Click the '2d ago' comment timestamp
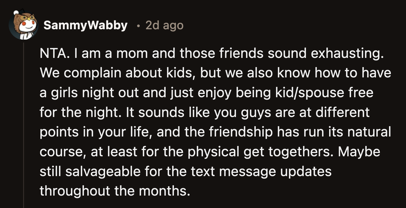The height and width of the screenshot is (208, 406). coord(164,26)
